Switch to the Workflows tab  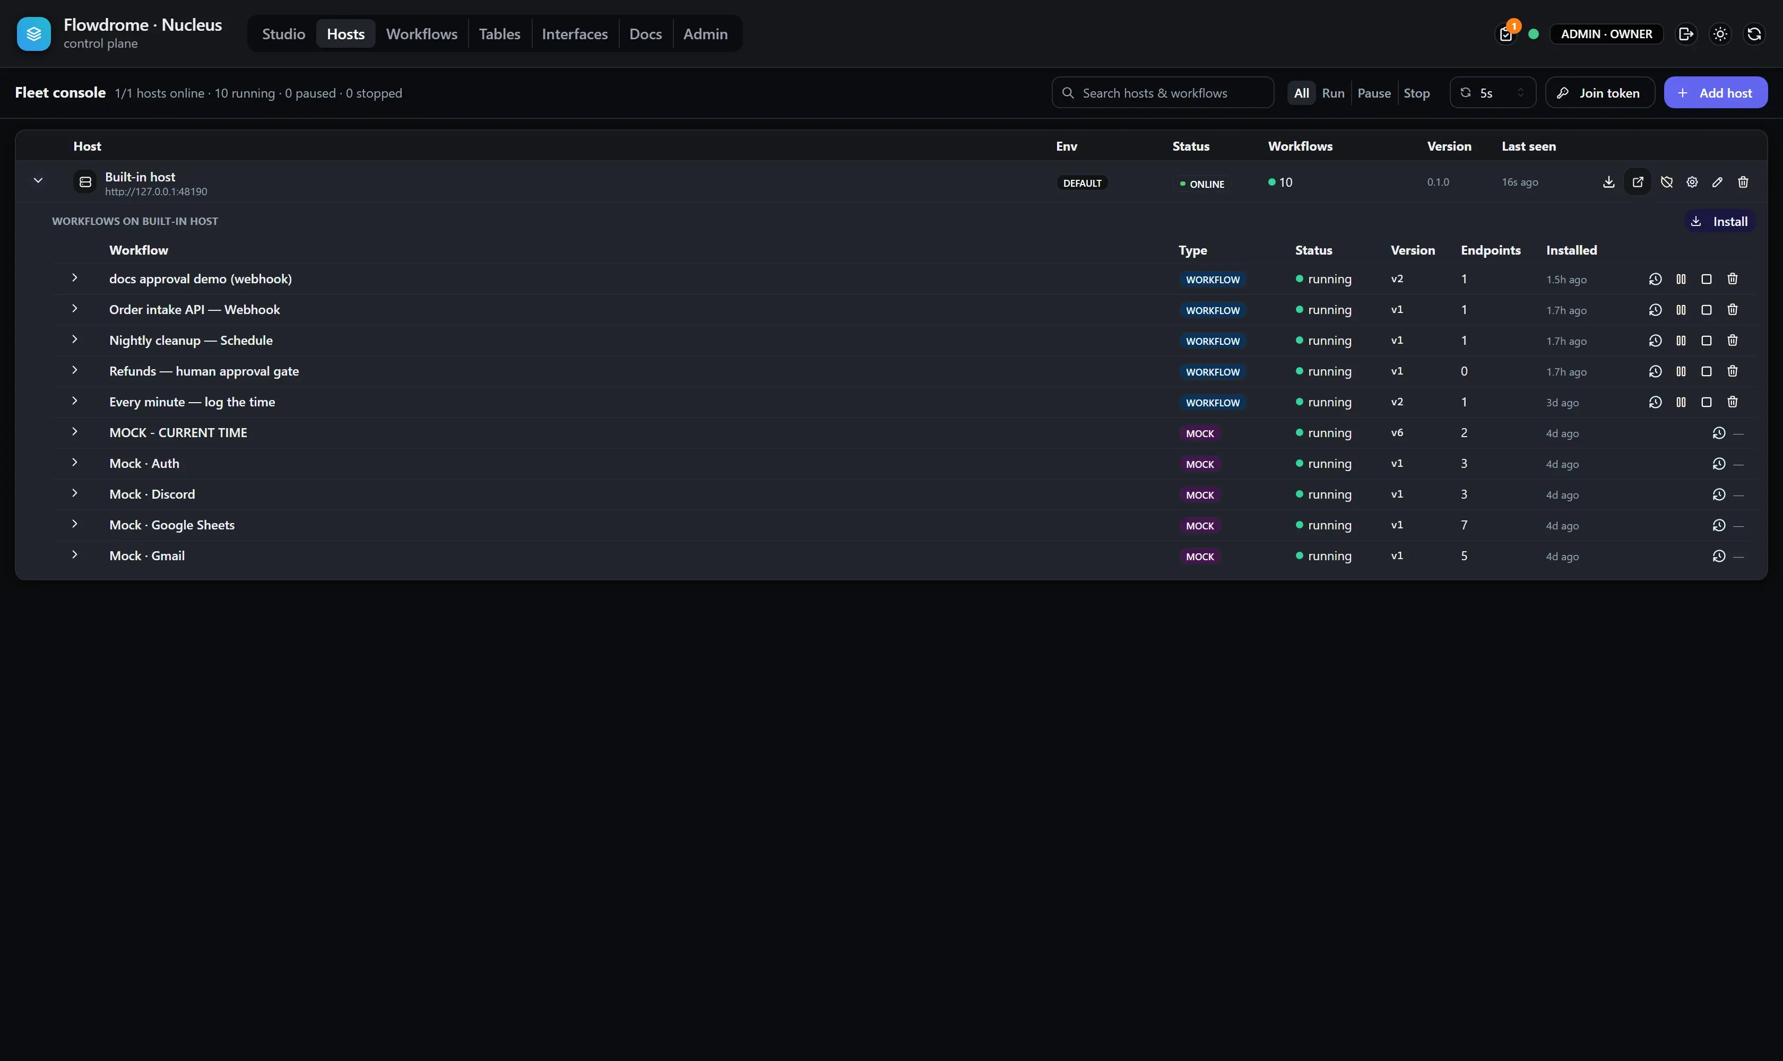(421, 34)
